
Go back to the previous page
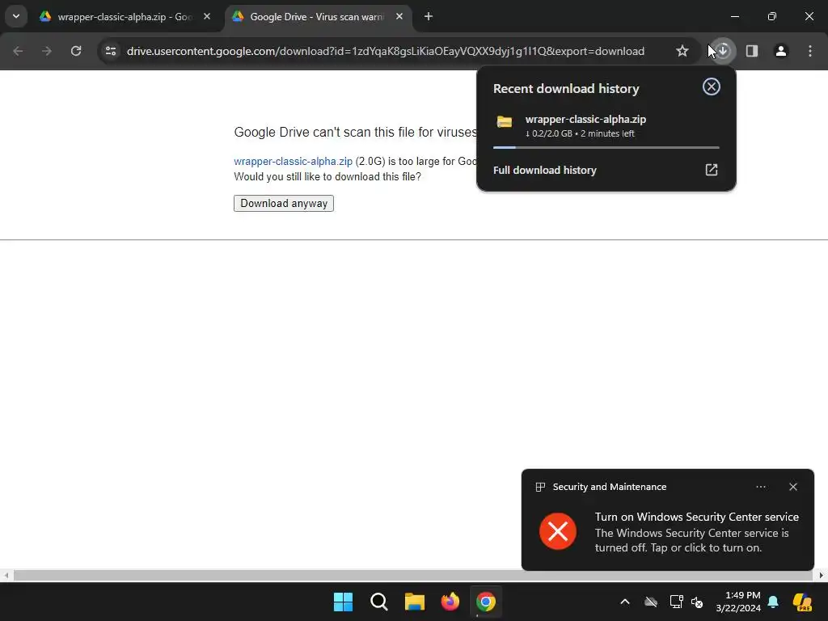18,51
